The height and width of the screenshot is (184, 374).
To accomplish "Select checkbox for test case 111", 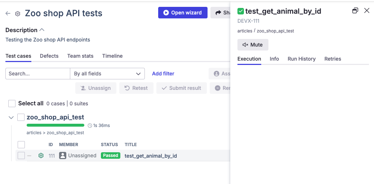I will [21, 155].
